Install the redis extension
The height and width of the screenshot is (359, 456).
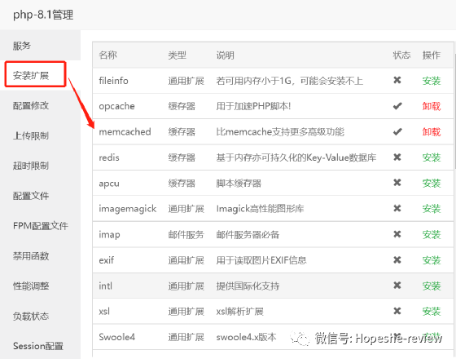[432, 157]
